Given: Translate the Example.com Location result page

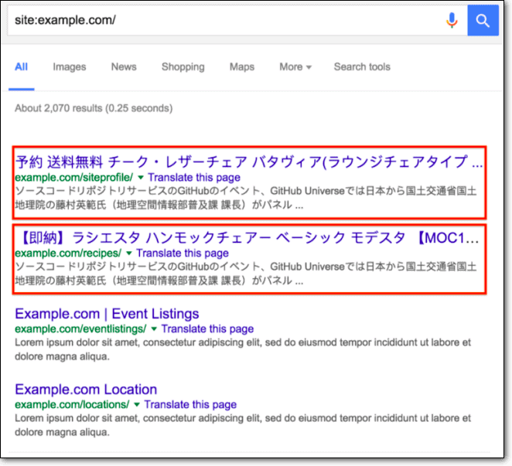Looking at the screenshot, I should coord(186,405).
